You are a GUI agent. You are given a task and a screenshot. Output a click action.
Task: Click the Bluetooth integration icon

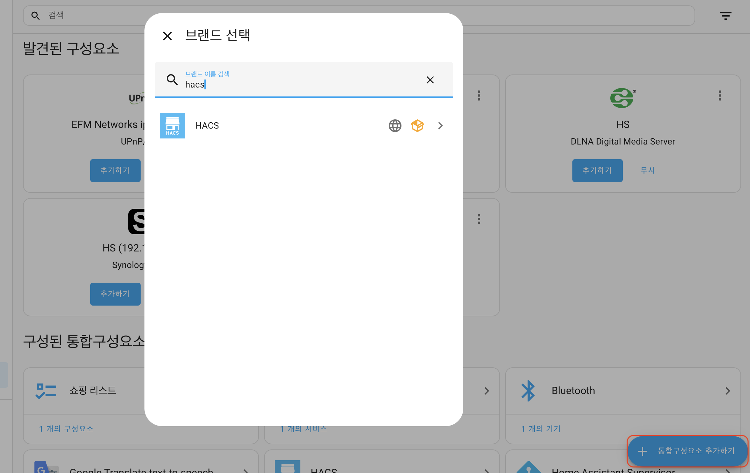tap(528, 391)
